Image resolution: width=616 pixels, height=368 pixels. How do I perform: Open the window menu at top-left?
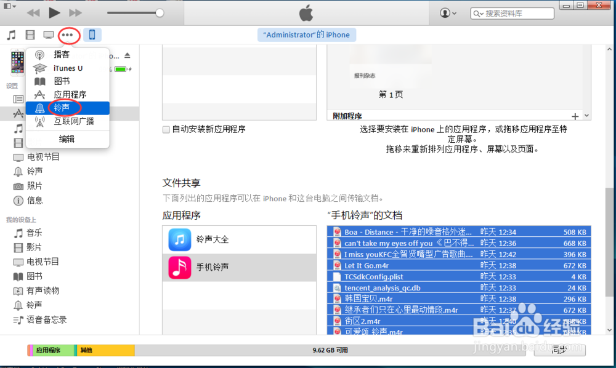pyautogui.click(x=10, y=6)
